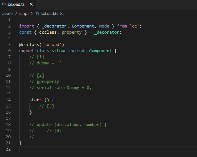Close the sxLoad.ts tab
Viewport: 197px width, 157px height.
click(x=31, y=5)
